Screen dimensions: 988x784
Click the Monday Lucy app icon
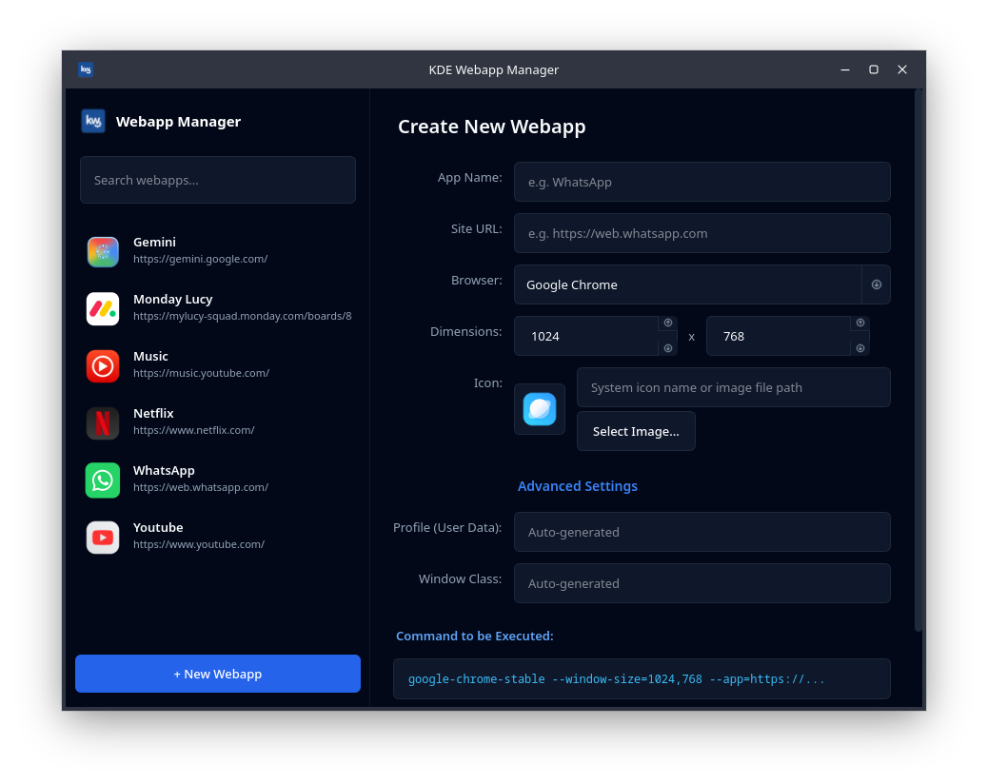tap(103, 308)
